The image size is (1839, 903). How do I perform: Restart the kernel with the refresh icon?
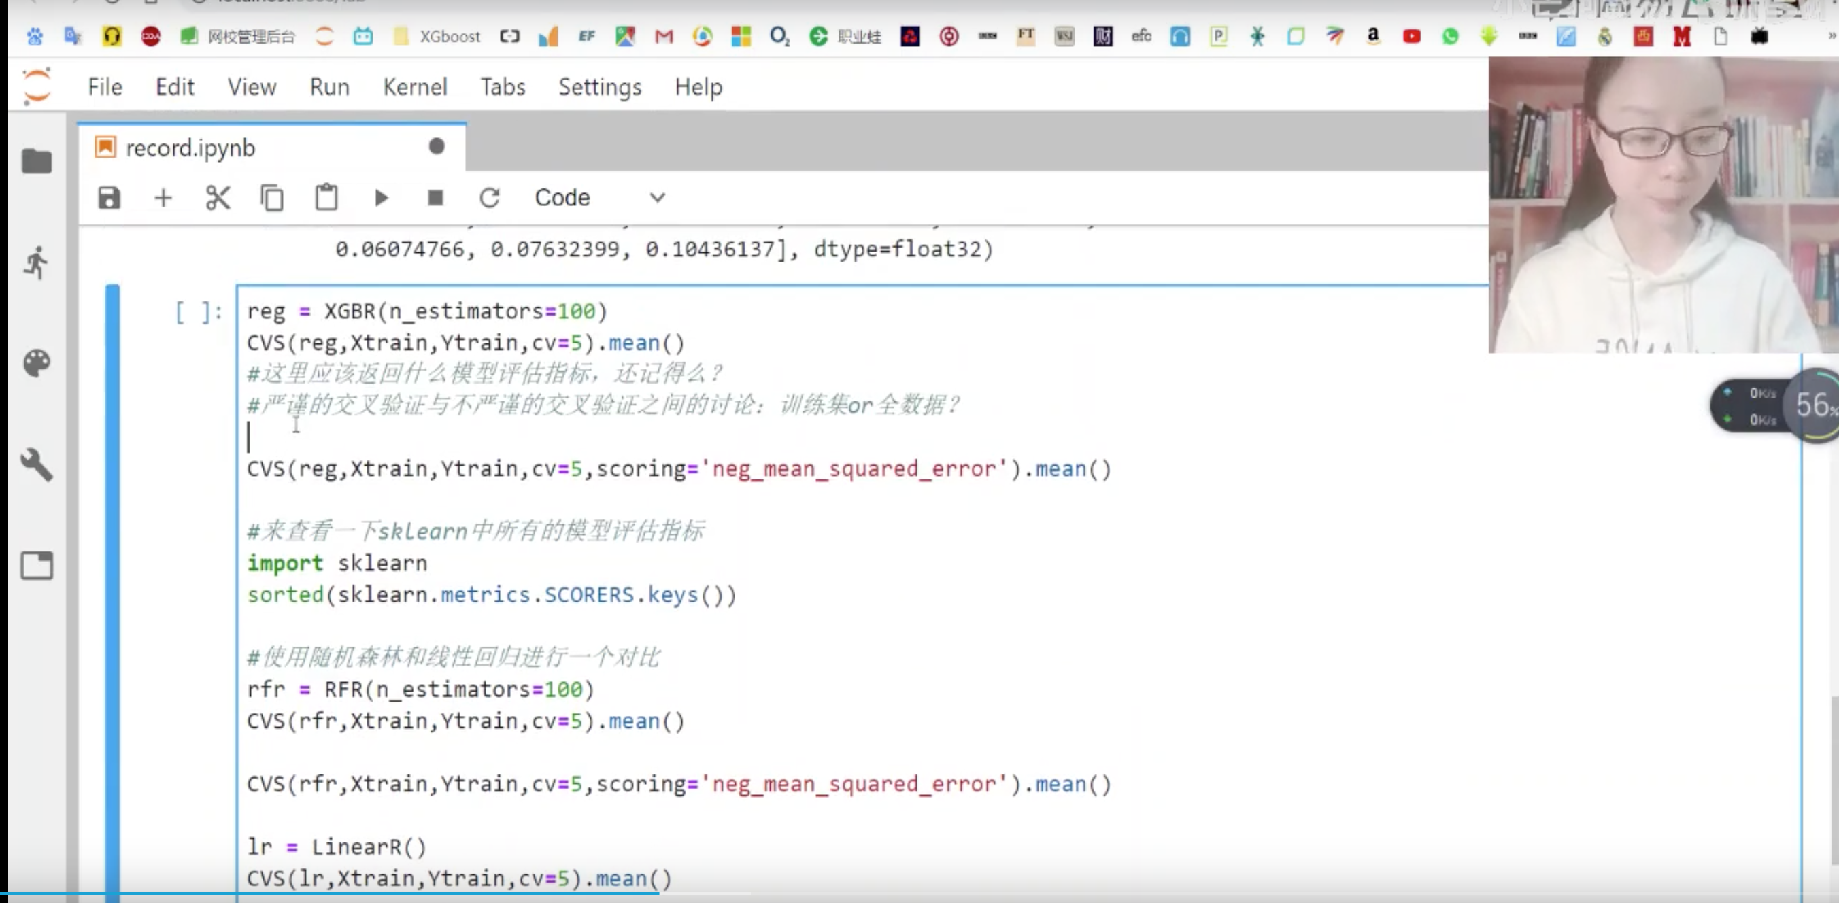click(x=490, y=198)
